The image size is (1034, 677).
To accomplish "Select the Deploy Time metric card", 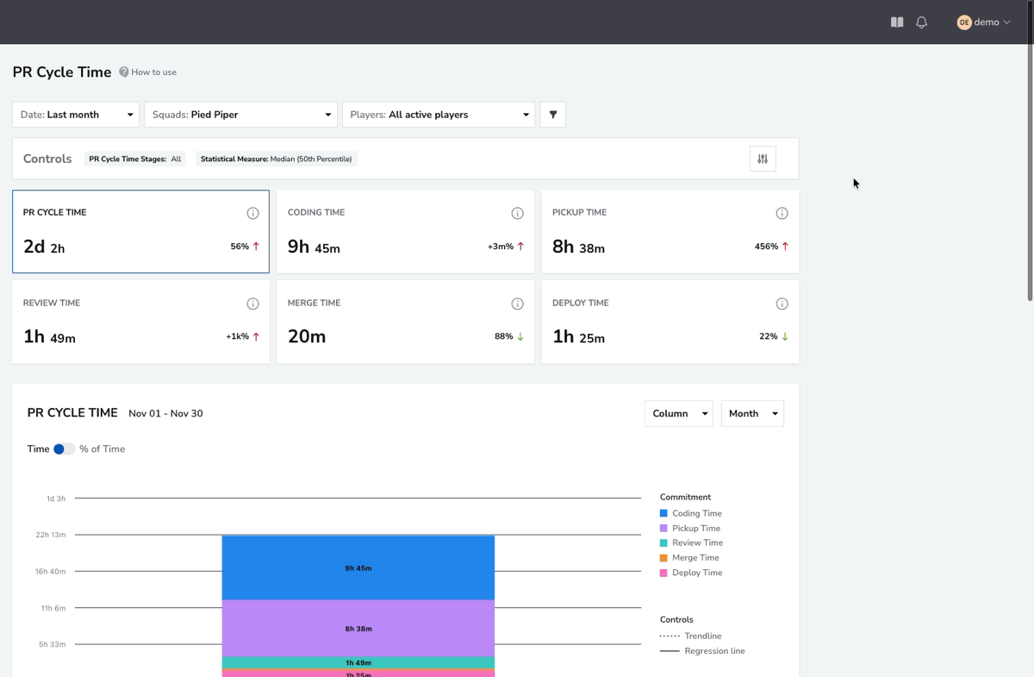I will [670, 322].
